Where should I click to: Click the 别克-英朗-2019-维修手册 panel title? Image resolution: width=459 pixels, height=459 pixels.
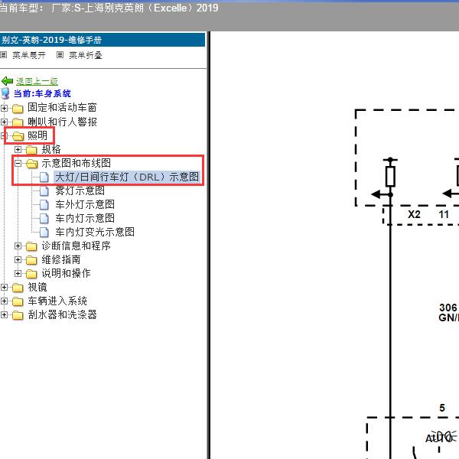click(x=52, y=40)
